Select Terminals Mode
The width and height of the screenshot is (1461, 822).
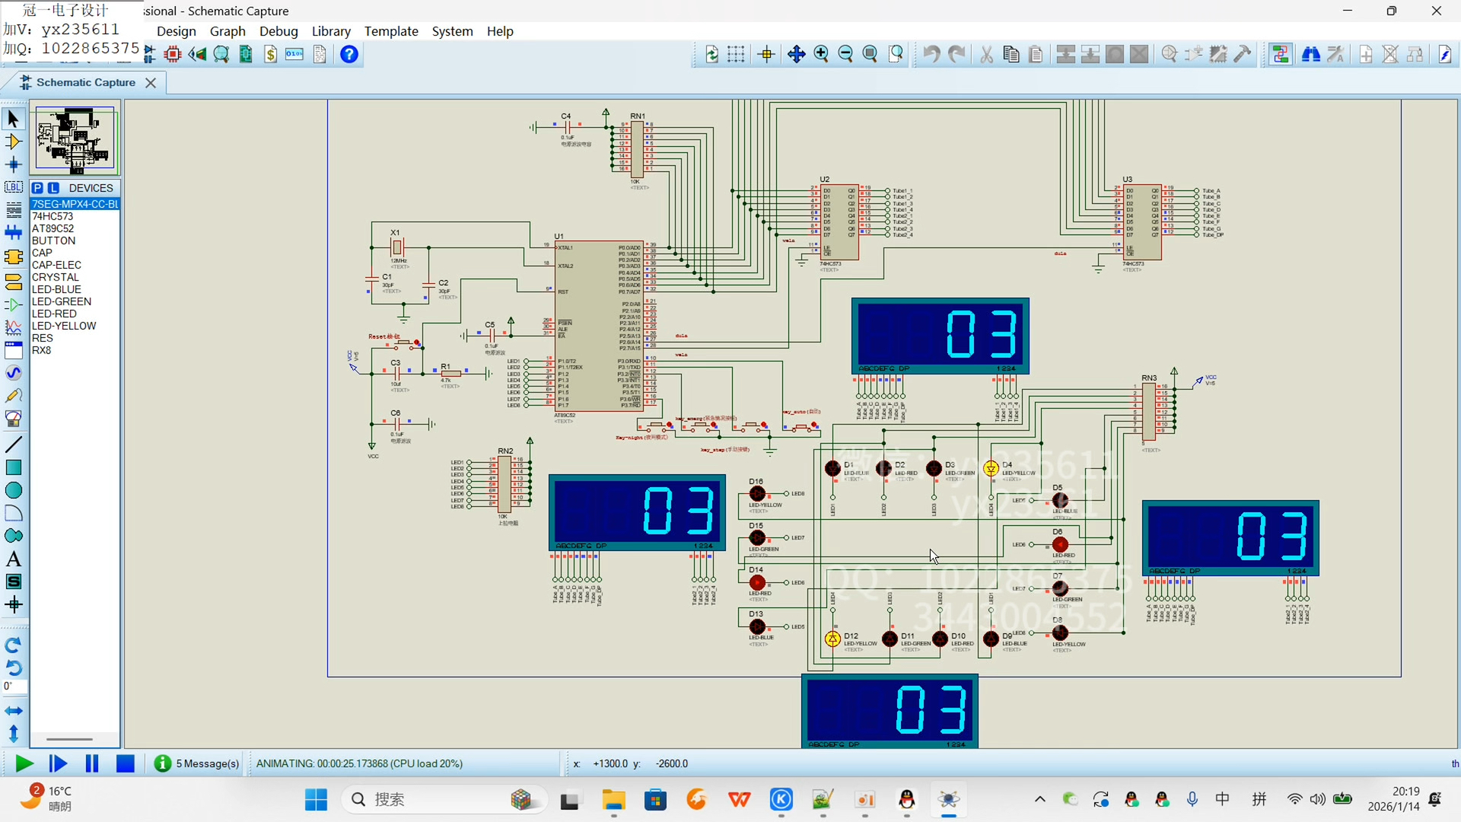[x=13, y=282]
